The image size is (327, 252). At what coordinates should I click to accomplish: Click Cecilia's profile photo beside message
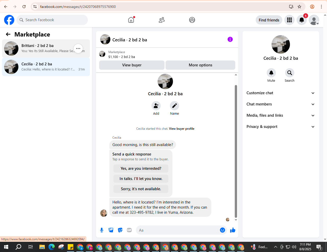(104, 213)
